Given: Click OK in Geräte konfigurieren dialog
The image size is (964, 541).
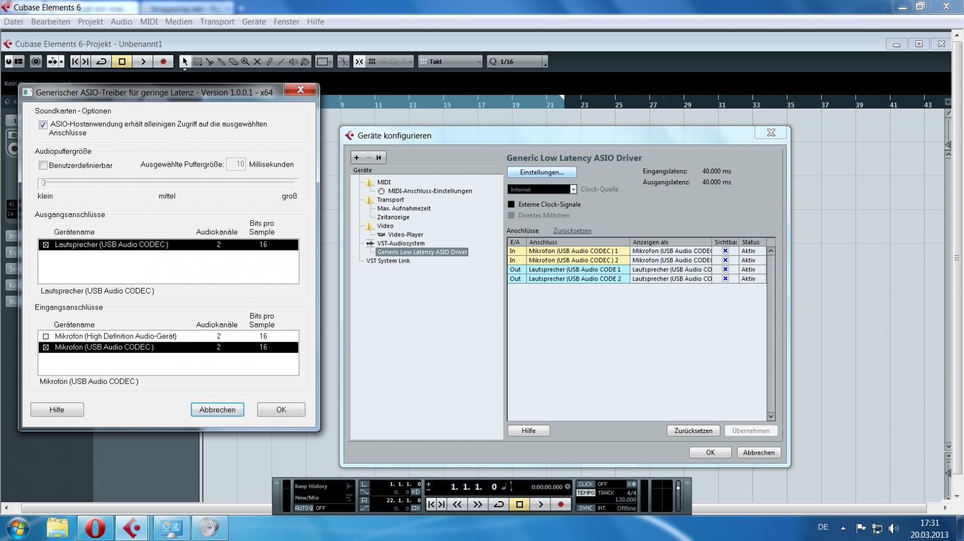Looking at the screenshot, I should (x=710, y=452).
